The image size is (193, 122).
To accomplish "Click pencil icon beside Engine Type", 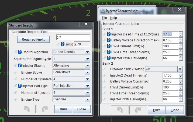I will [x=15, y=99].
